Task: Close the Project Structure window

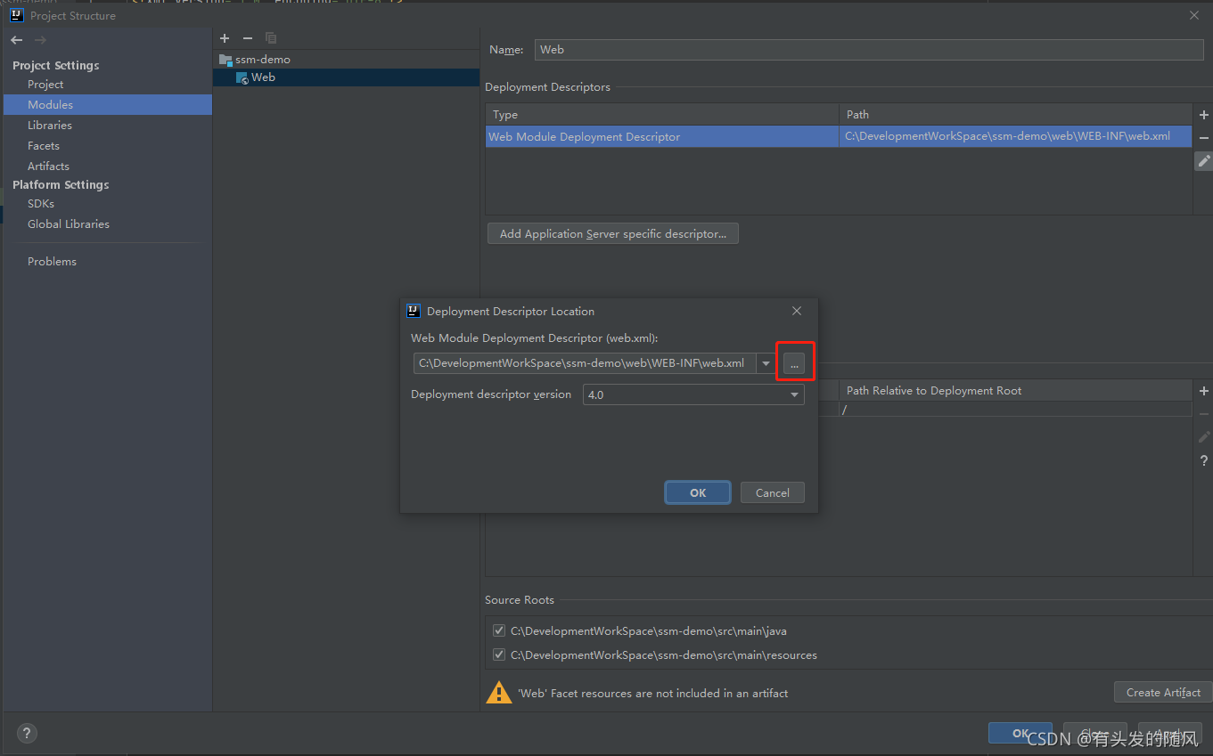Action: (x=1194, y=15)
